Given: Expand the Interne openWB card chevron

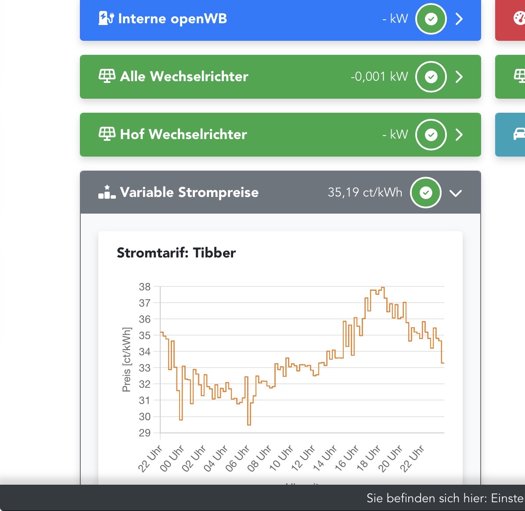Looking at the screenshot, I should click(459, 19).
